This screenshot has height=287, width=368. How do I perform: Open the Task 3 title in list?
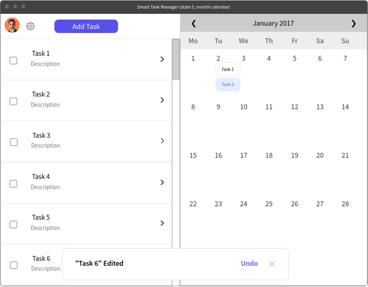(x=41, y=135)
